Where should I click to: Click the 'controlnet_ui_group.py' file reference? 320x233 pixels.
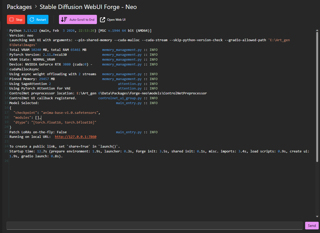tap(120, 98)
